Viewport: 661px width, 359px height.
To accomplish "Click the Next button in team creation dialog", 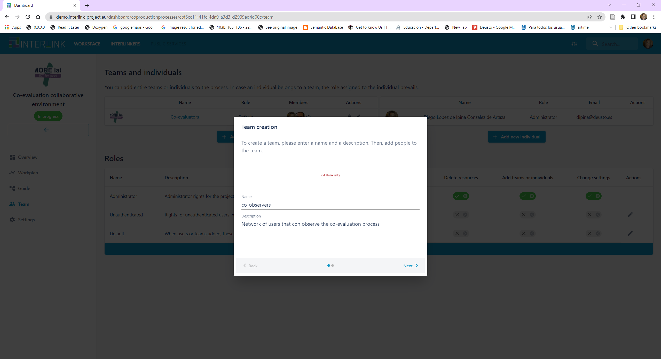I will click(x=410, y=265).
